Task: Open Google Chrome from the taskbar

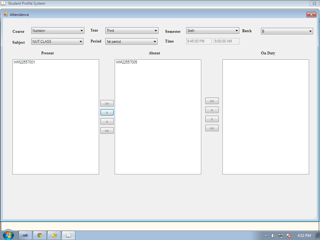Action: pos(40,236)
